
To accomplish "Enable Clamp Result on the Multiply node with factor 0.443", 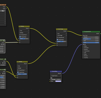I will (x=20, y=35).
